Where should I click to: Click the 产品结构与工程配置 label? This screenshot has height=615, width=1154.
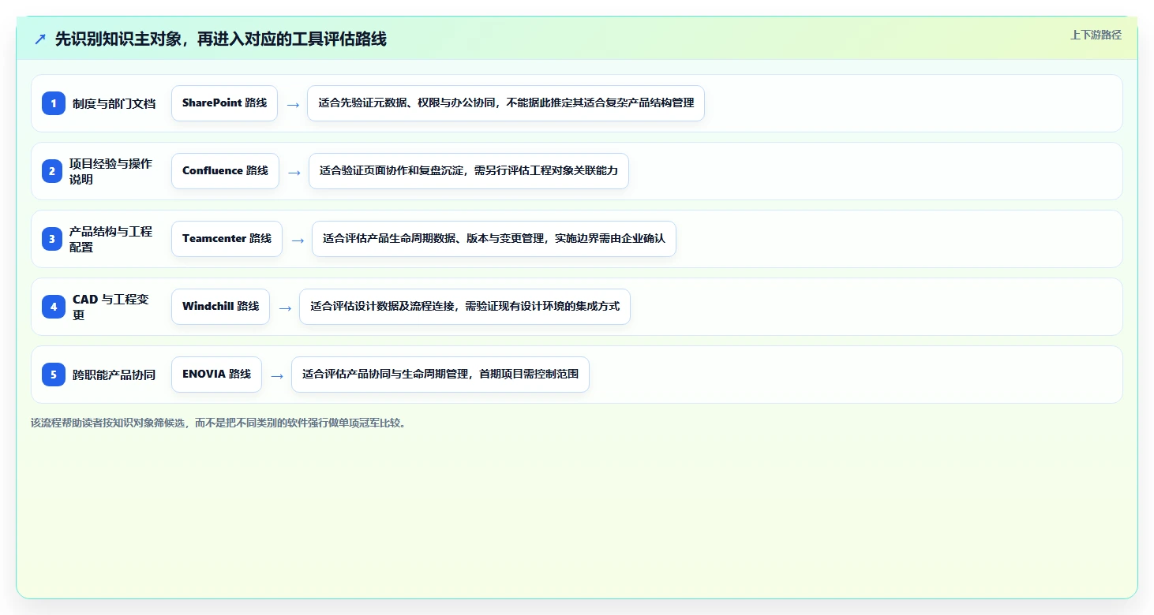[111, 239]
